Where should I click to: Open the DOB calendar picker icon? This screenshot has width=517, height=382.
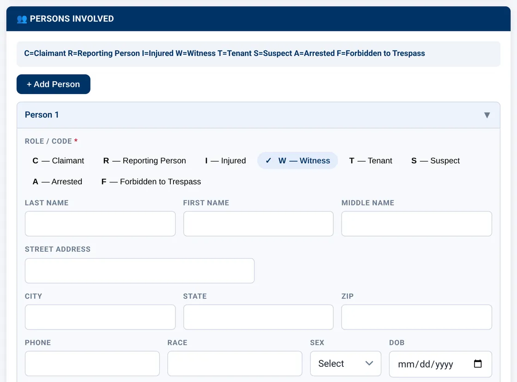[477, 364]
